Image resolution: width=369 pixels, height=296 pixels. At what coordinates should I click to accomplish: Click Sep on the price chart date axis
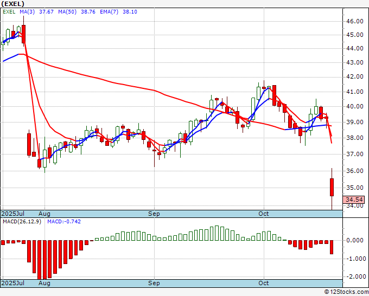[154, 214]
